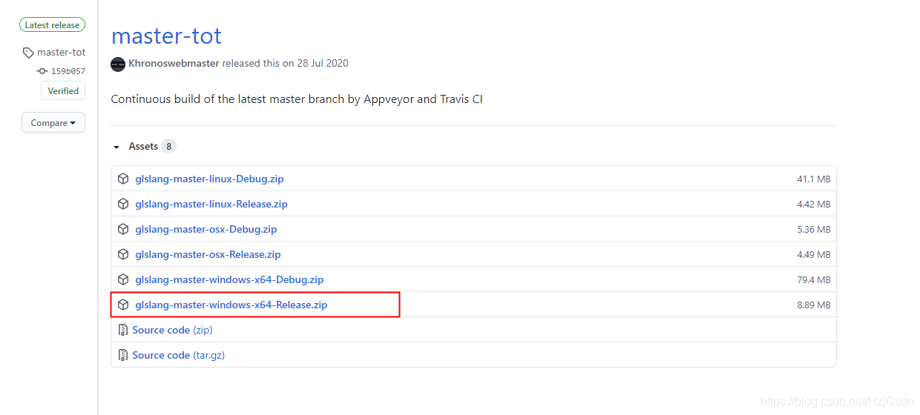This screenshot has height=415, width=920.
Task: Click the 4.42 MB file size
Action: [x=814, y=205]
